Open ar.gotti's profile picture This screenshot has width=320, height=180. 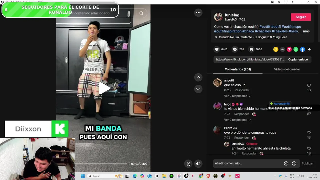click(x=217, y=82)
